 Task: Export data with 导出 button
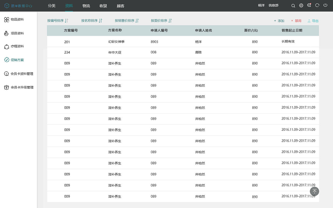313,21
